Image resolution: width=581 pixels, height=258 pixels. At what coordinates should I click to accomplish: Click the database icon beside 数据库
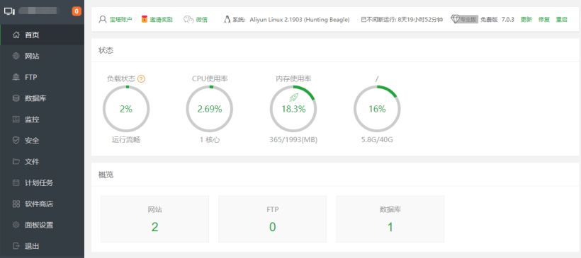(x=16, y=98)
